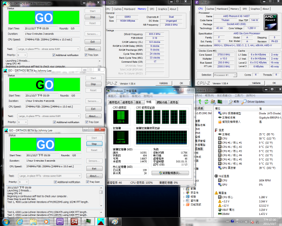Open 網路功能 tab in Task Manager
Viewport: 282px width, 226px height.
(162, 102)
